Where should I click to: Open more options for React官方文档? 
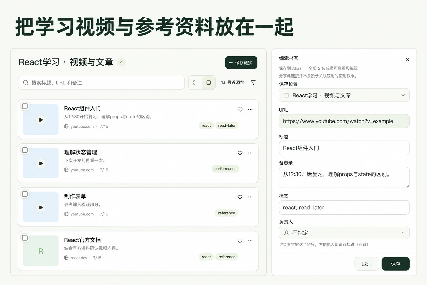[x=250, y=241]
